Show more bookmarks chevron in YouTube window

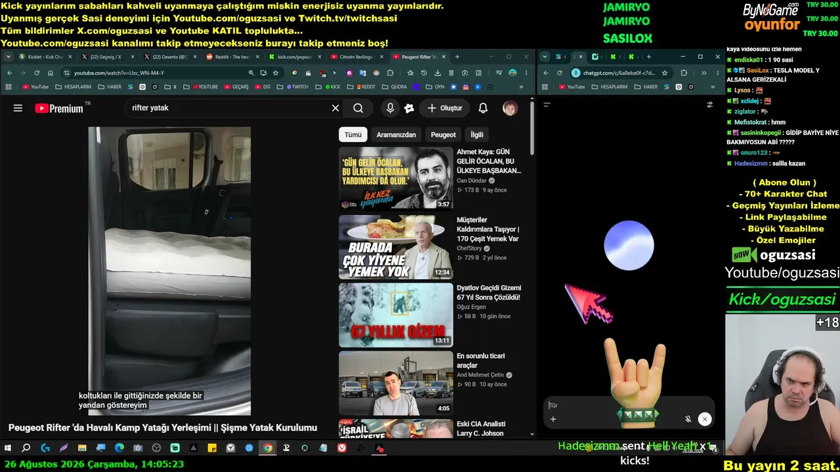tap(522, 87)
